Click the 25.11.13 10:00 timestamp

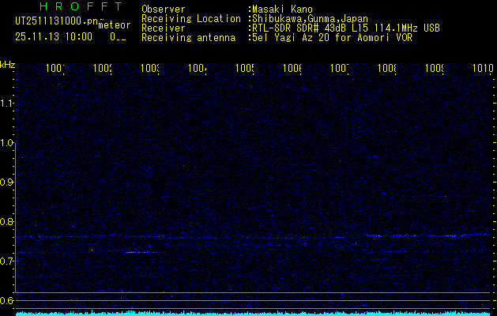(53, 36)
